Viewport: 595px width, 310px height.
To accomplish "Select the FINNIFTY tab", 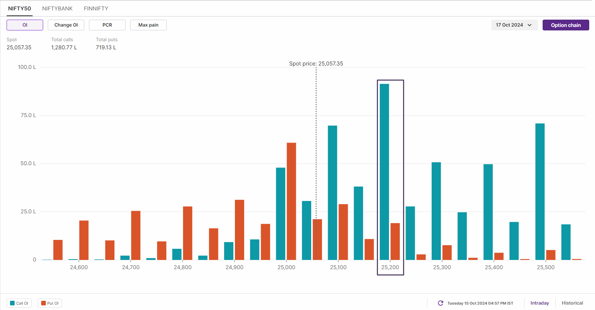I will (x=96, y=8).
